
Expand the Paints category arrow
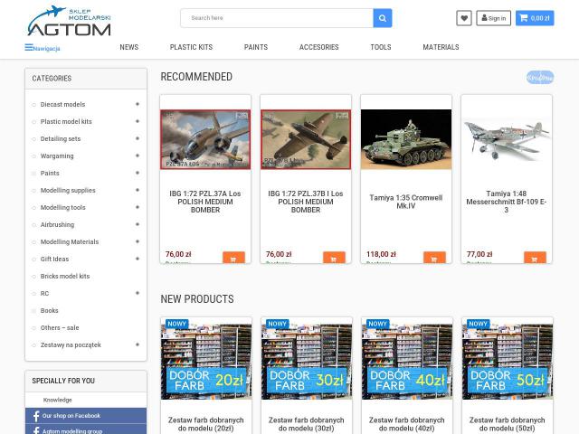click(138, 173)
